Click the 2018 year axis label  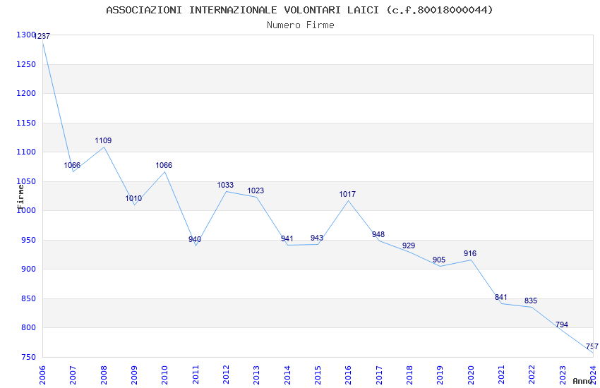[409, 375]
